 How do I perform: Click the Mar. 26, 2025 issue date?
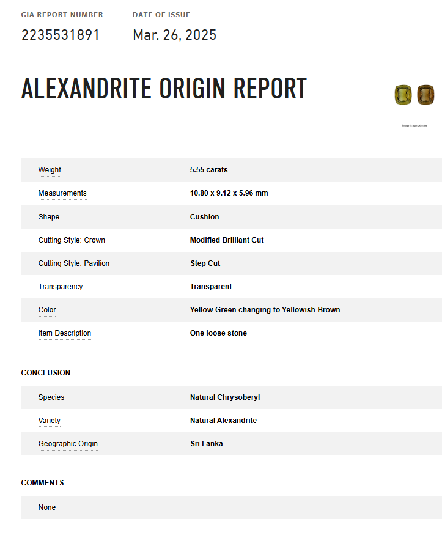[x=175, y=35]
